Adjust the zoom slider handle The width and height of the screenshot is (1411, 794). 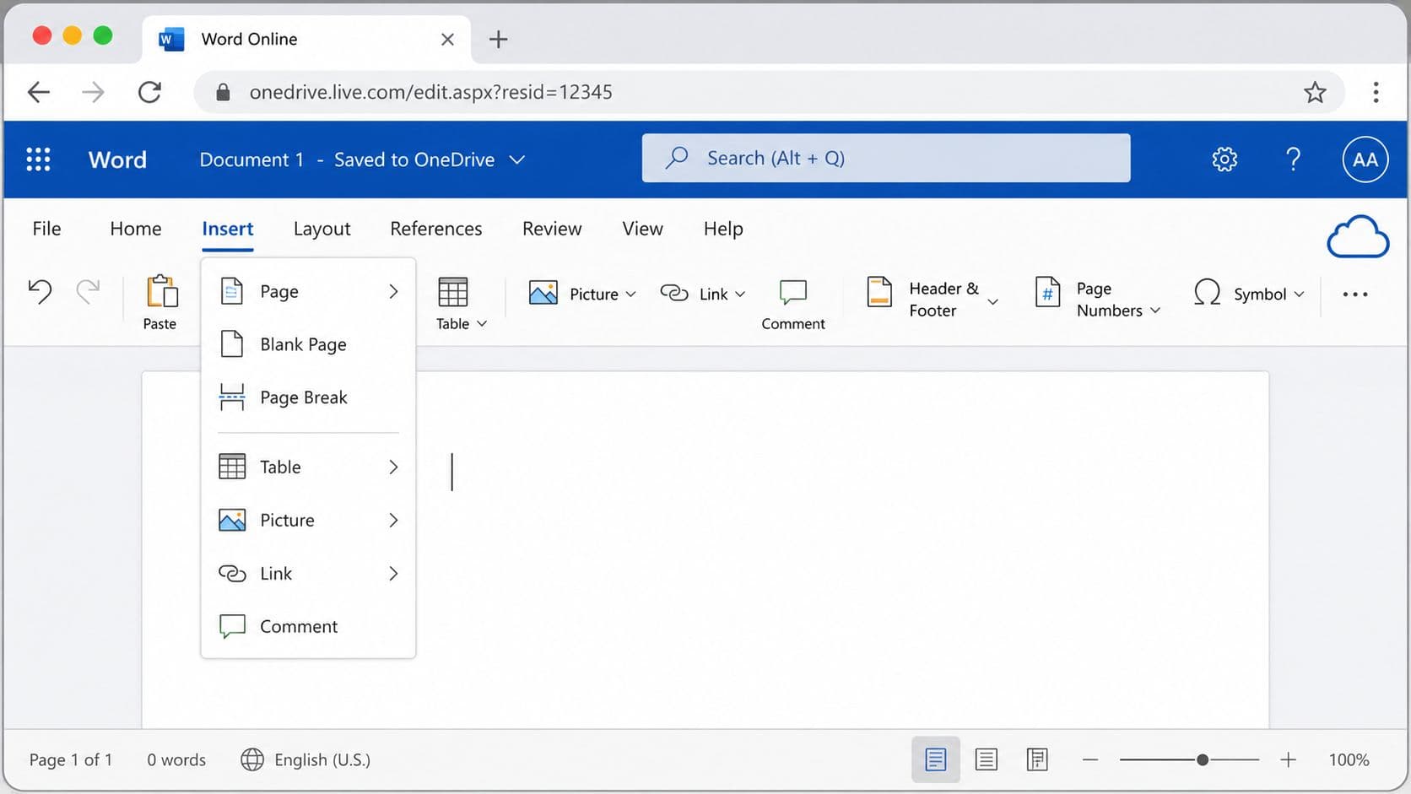pyautogui.click(x=1203, y=760)
